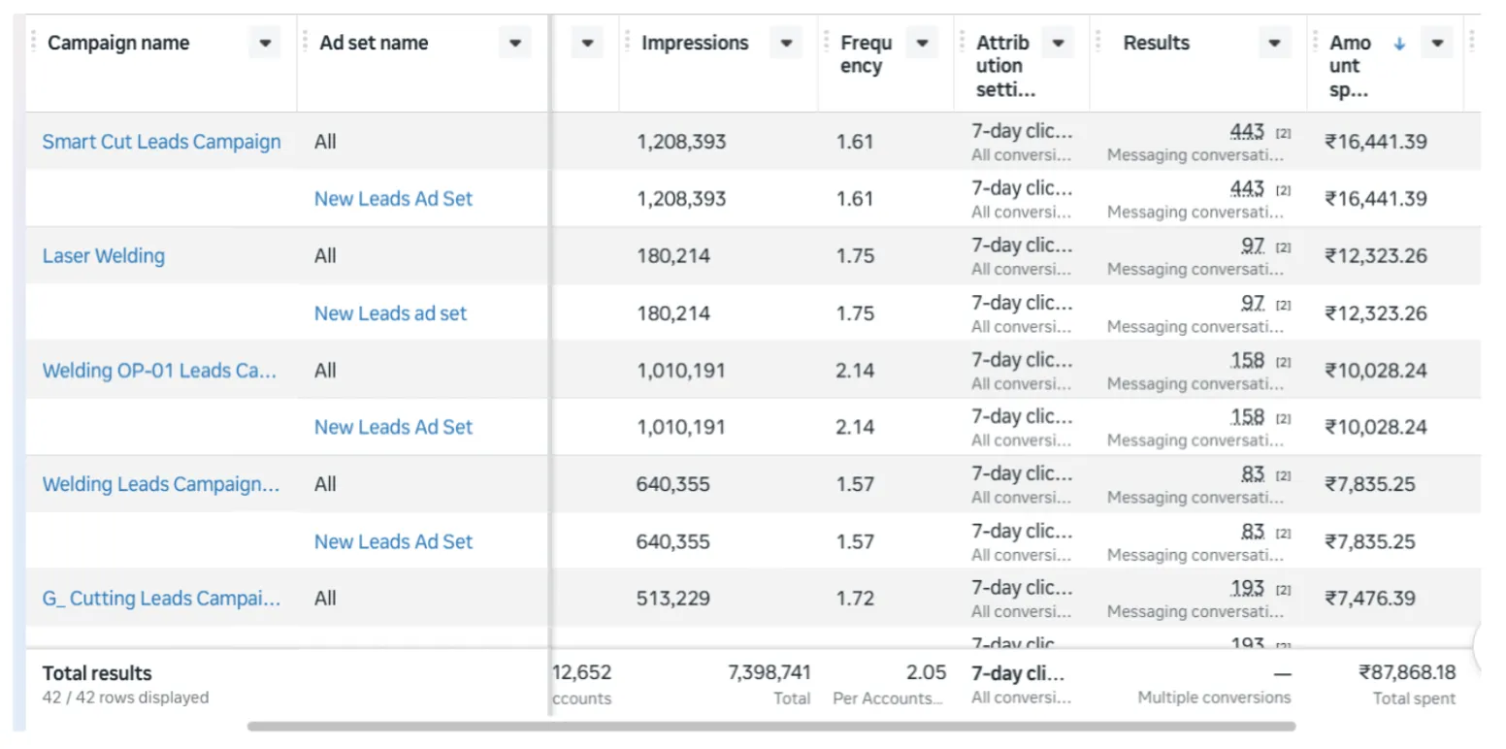Screen dimensions: 1506x749
Task: Click the drag handle left of Results header
Action: (x=1098, y=43)
